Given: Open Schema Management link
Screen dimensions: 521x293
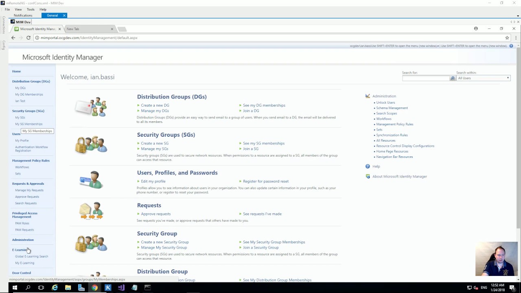Looking at the screenshot, I should pyautogui.click(x=392, y=108).
